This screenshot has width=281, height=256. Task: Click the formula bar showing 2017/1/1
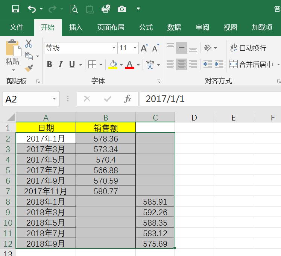(x=210, y=99)
